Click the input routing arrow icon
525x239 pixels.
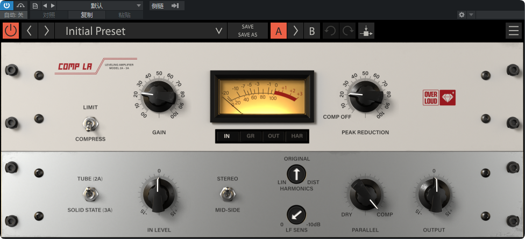pyautogui.click(x=366, y=31)
